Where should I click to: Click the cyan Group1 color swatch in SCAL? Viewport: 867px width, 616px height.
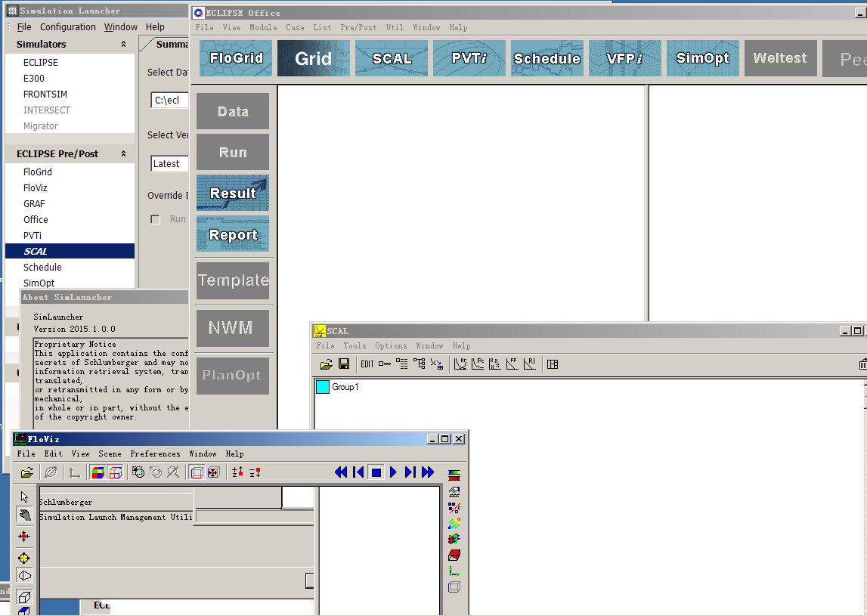pos(322,386)
